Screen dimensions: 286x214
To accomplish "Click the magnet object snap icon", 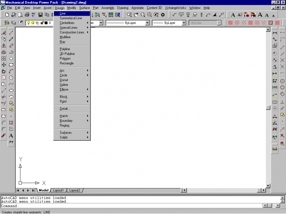I will pos(282,143).
